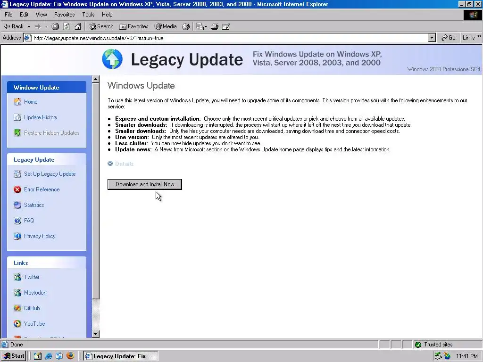Open the Windows Start menu

click(x=14, y=356)
